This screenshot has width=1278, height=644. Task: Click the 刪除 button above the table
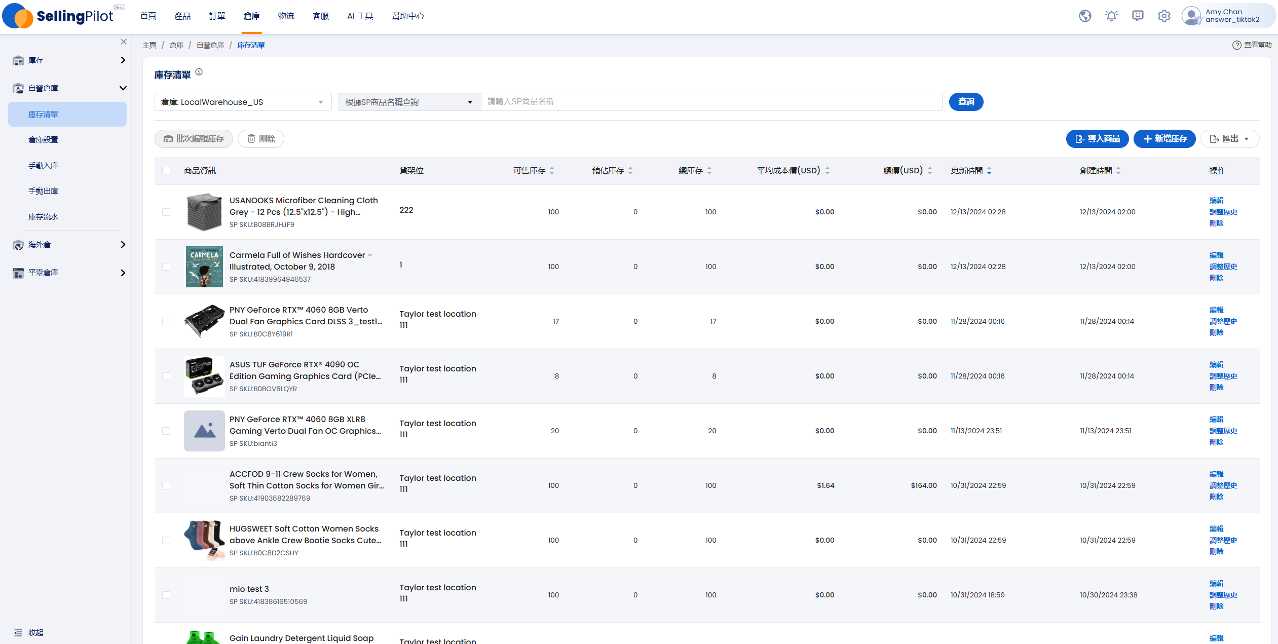[x=261, y=139]
